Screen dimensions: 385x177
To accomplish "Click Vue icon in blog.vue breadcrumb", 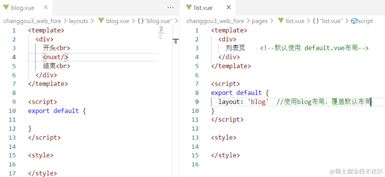I will (101, 21).
